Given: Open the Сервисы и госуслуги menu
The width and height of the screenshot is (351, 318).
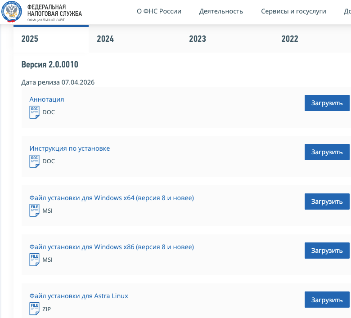Looking at the screenshot, I should (293, 11).
